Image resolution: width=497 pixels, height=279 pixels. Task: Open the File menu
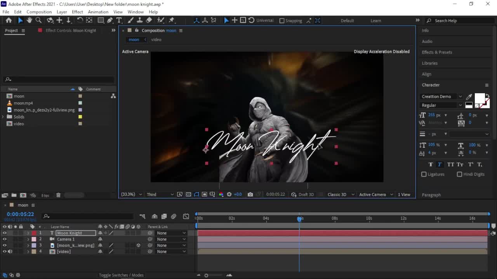6,12
